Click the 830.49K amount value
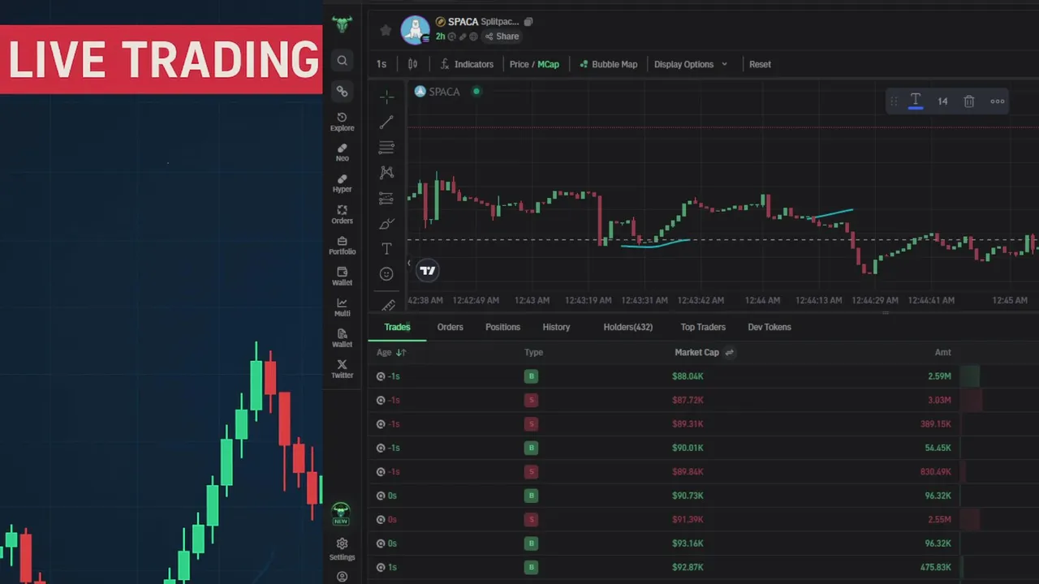This screenshot has height=584, width=1039. 936,471
